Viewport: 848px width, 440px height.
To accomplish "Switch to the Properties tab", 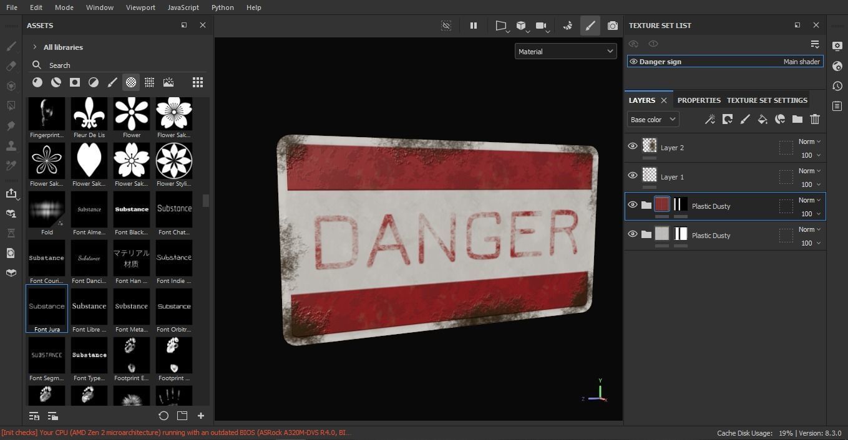I will (698, 100).
